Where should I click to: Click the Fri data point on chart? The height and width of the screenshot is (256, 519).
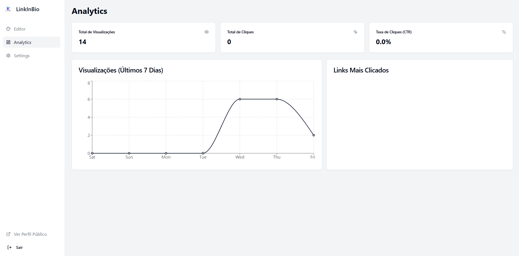(314, 135)
